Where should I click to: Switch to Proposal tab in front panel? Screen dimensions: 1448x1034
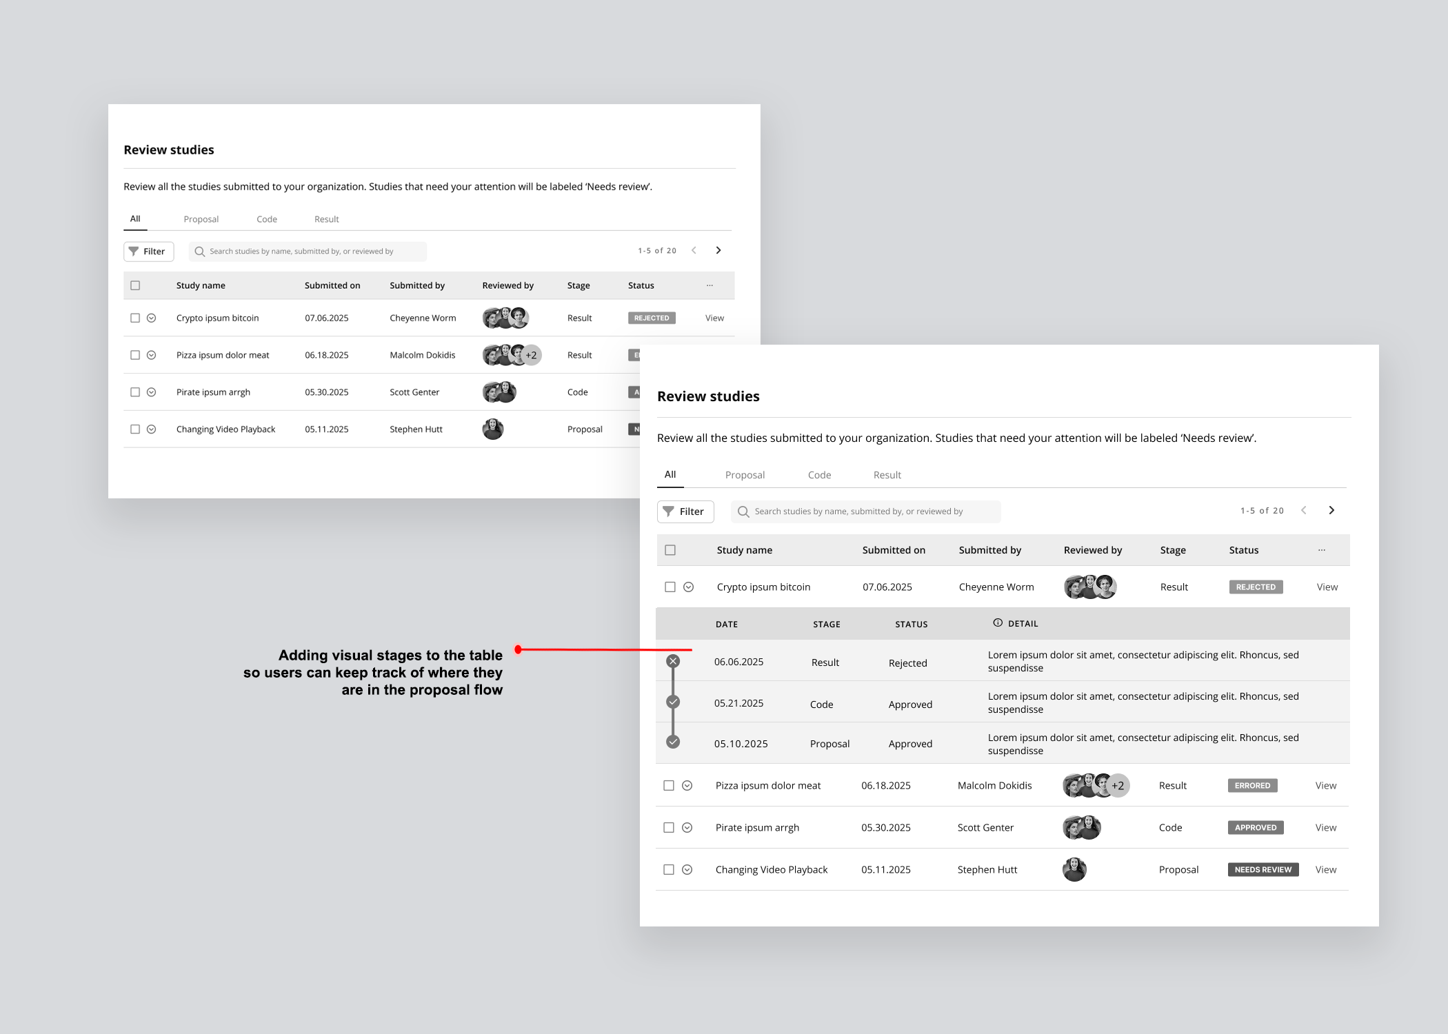pyautogui.click(x=745, y=475)
